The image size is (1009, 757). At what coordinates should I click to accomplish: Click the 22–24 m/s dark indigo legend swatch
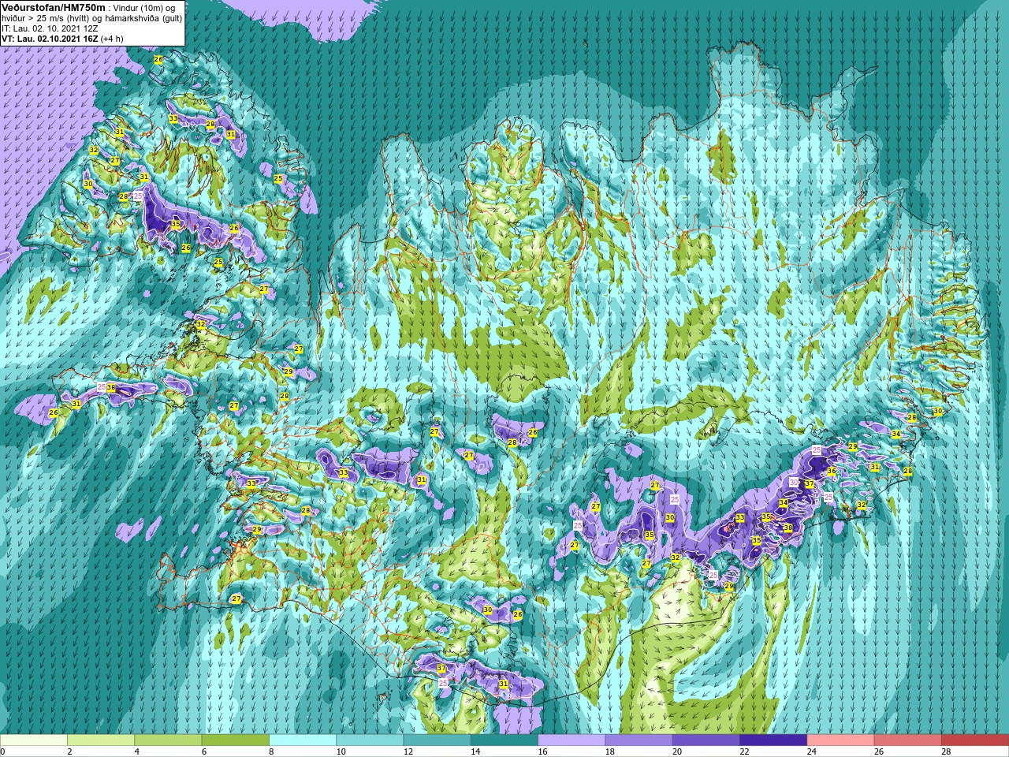point(773,740)
